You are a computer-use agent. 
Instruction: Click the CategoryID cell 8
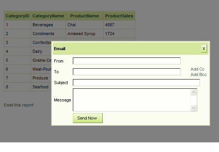tap(17, 87)
